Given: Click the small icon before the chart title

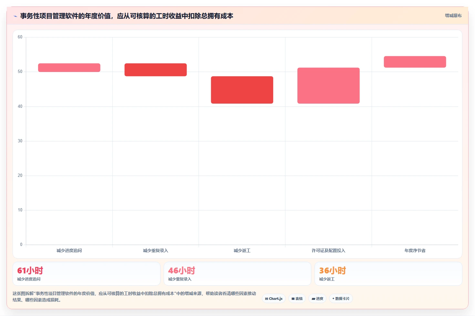Looking at the screenshot, I should [15, 16].
